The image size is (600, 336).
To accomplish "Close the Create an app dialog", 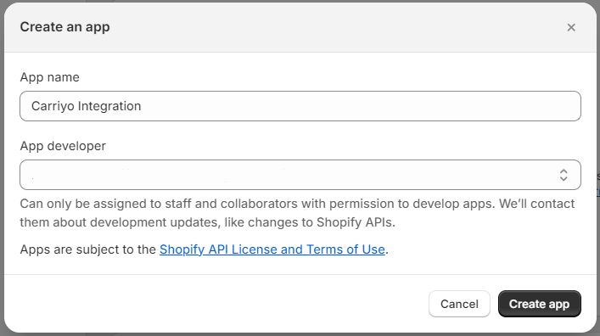I will [x=571, y=27].
